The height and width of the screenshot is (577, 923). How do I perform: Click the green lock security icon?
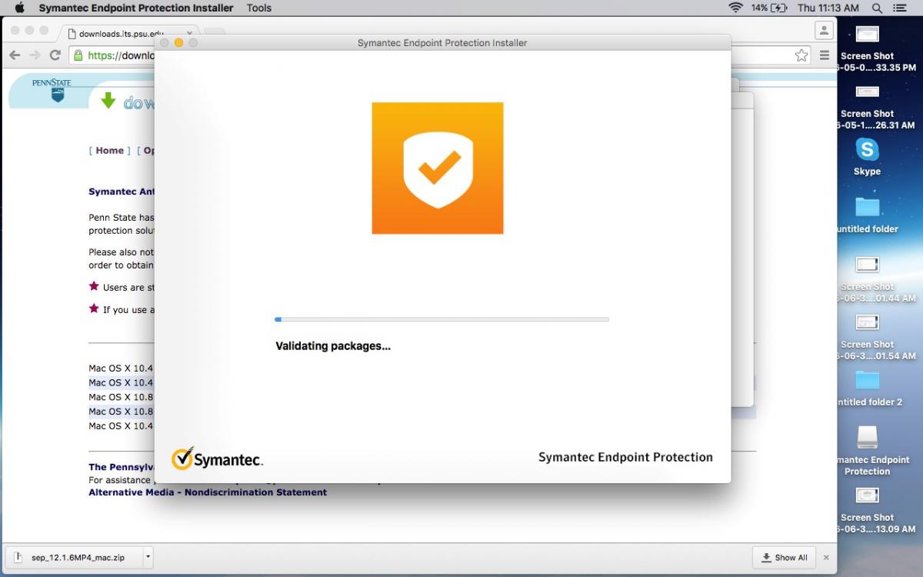[x=78, y=55]
